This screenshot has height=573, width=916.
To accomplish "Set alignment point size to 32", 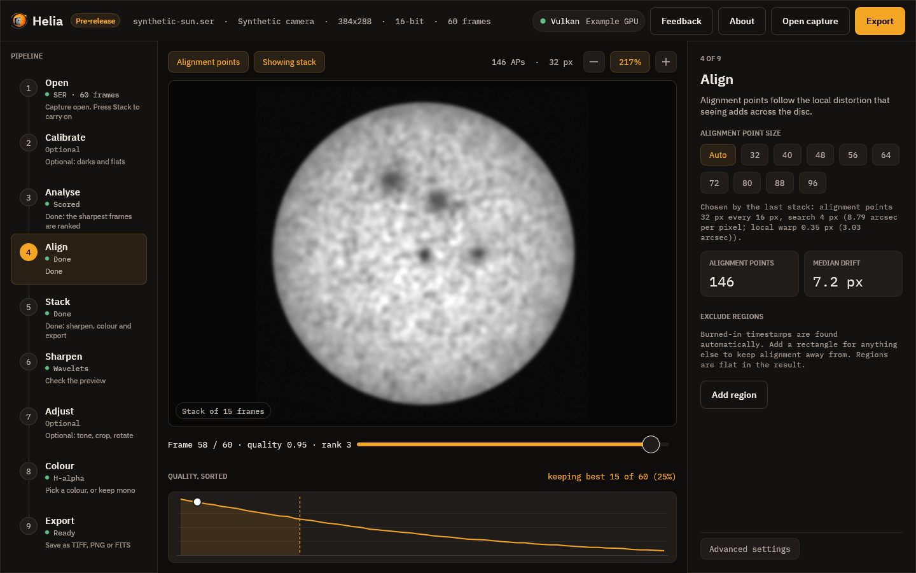I will [x=754, y=155].
